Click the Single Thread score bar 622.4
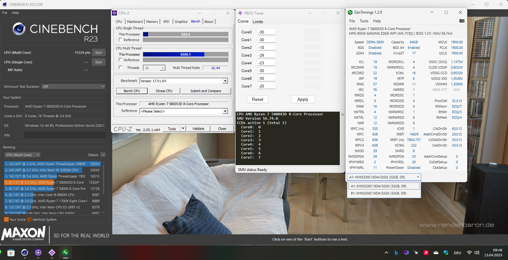This screenshot has width=508, height=260. (x=186, y=34)
